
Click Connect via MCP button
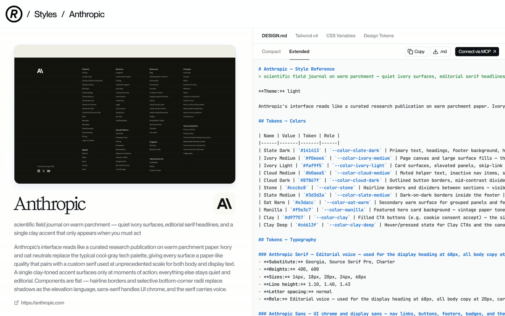[x=477, y=51]
